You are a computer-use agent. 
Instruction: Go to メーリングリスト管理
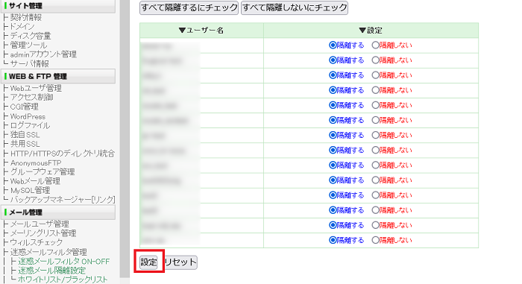point(43,233)
